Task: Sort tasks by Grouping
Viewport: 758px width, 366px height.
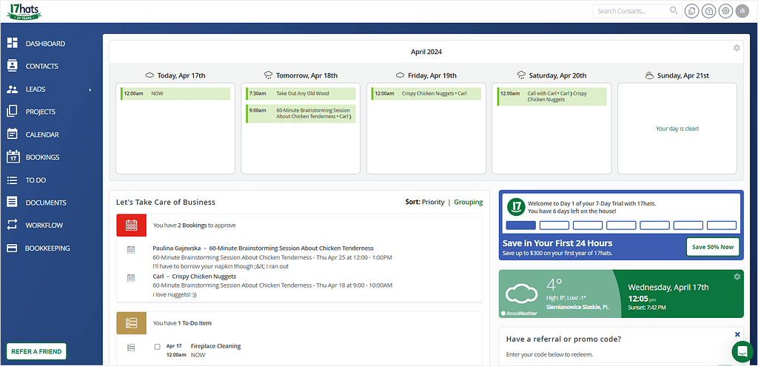Action: [469, 203]
